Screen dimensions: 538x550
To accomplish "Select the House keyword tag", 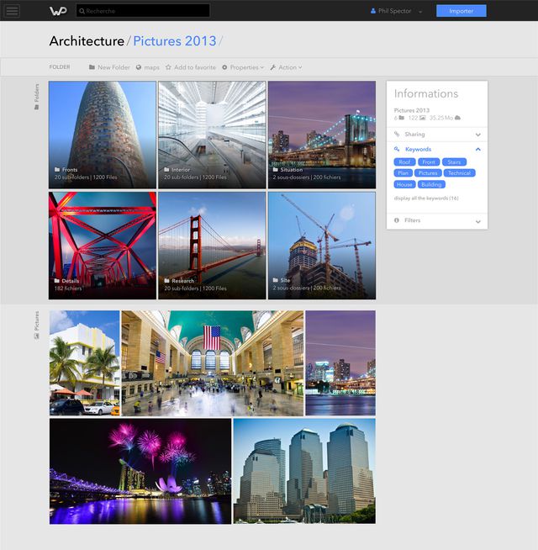I will click(404, 184).
